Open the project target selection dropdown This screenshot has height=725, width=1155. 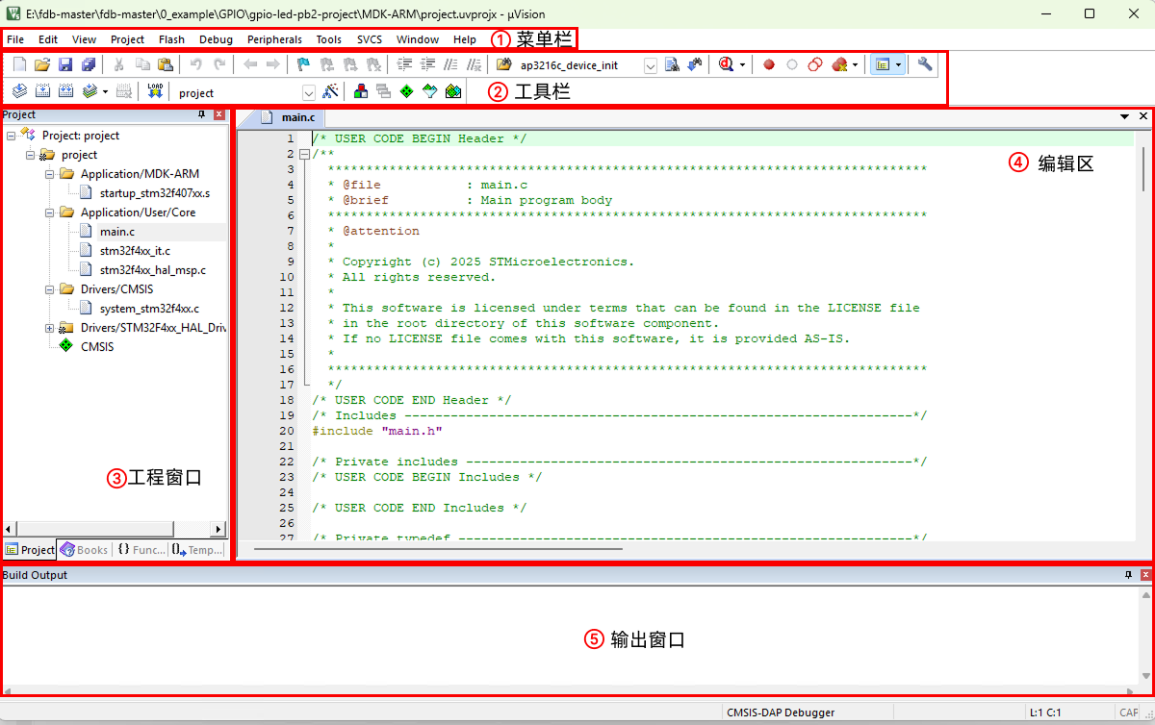click(x=309, y=92)
